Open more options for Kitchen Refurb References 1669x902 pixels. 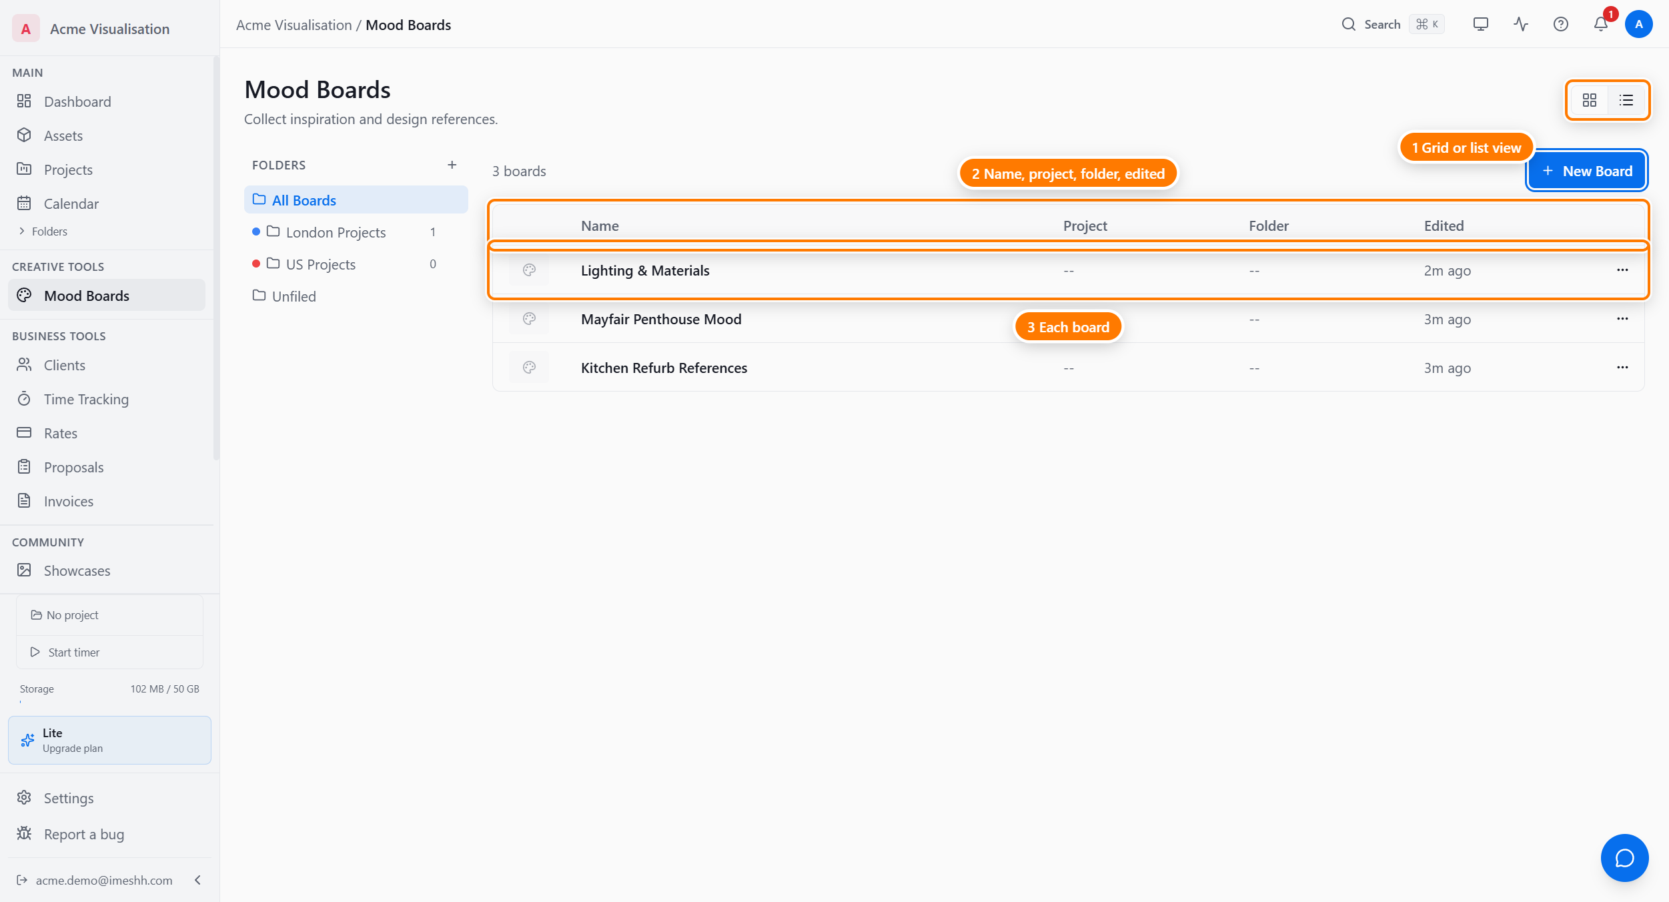coord(1622,368)
